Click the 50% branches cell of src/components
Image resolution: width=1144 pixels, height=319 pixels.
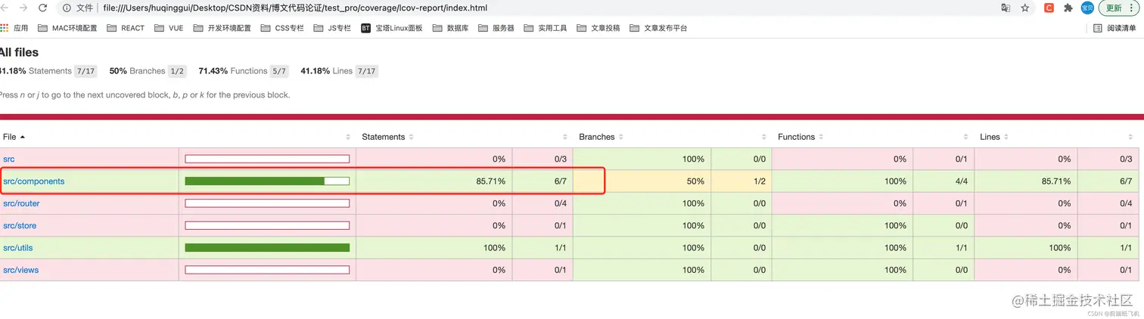click(x=642, y=181)
